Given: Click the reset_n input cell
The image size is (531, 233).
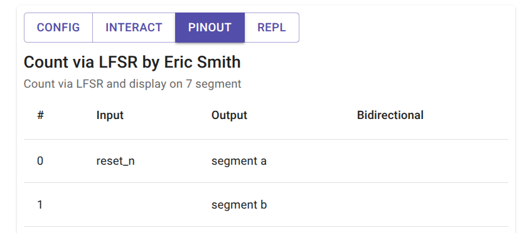Looking at the screenshot, I should pos(115,161).
